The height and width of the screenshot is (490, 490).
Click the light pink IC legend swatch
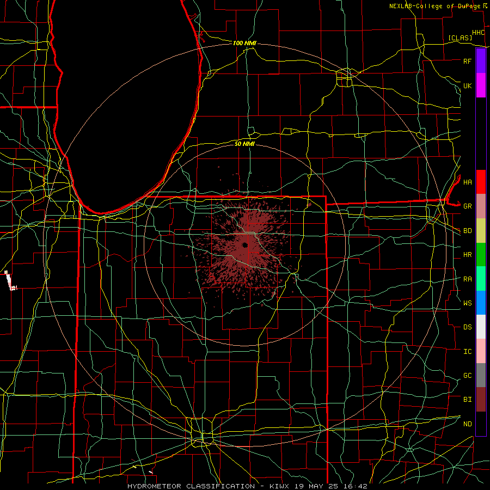(481, 351)
